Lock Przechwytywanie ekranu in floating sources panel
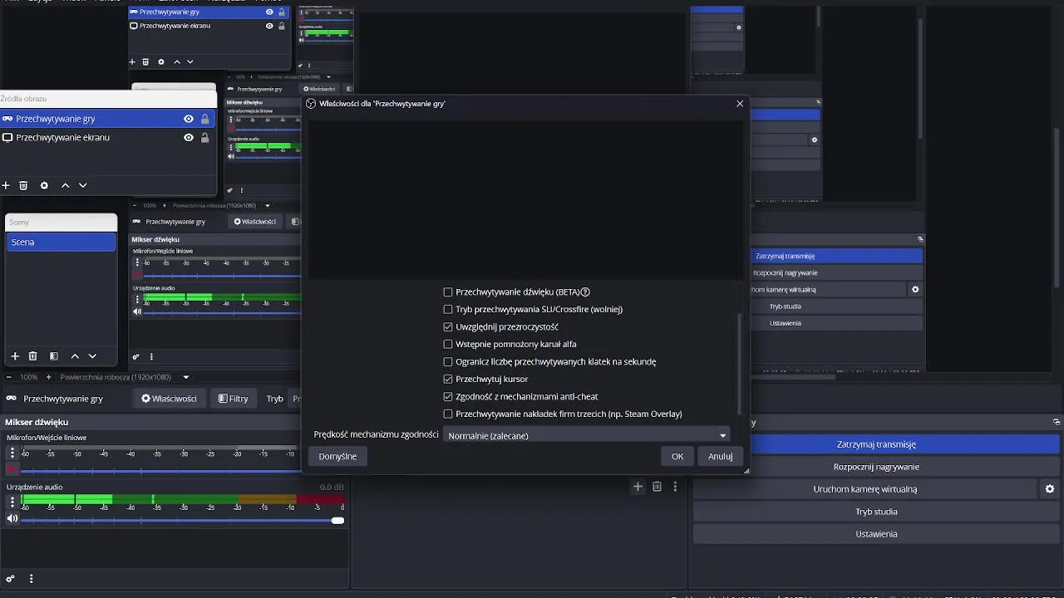The height and width of the screenshot is (598, 1064). tap(204, 137)
